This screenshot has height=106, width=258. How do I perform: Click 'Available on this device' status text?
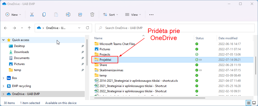click(61, 103)
